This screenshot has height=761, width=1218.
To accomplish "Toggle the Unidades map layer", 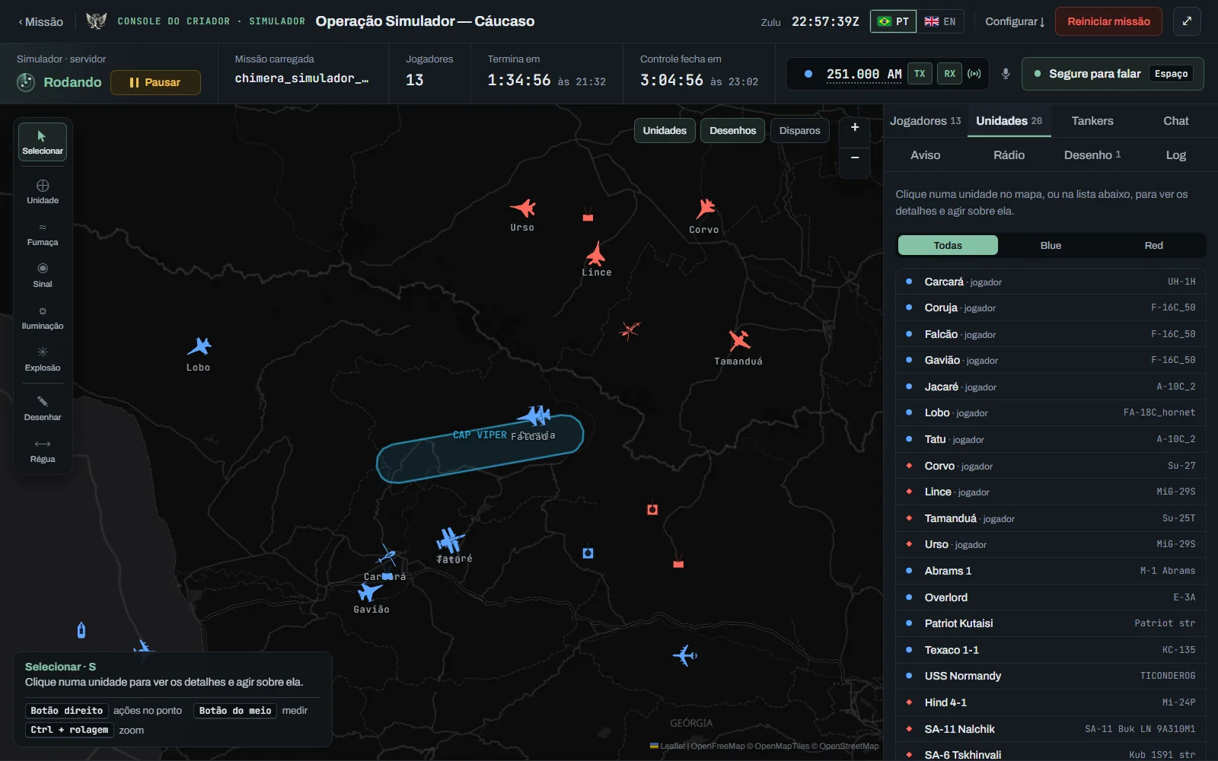I will pyautogui.click(x=665, y=131).
